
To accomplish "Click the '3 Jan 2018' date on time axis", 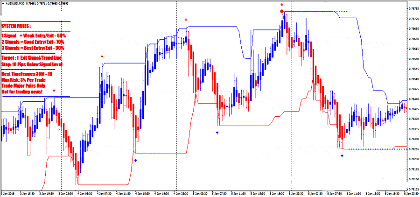I will (x=7, y=193).
